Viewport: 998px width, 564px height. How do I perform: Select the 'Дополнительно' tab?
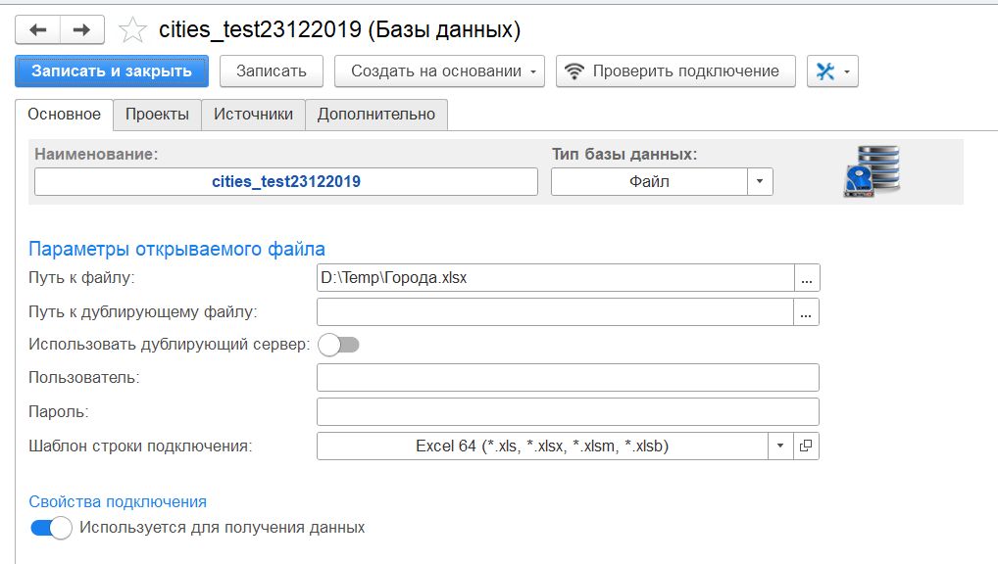click(x=376, y=115)
